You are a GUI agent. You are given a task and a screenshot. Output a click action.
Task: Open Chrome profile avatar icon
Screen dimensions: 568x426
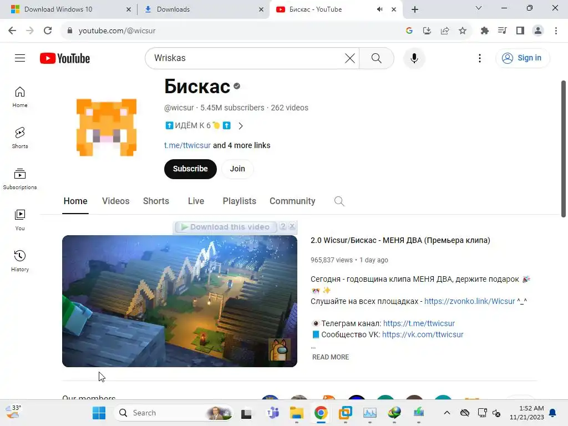[538, 31]
